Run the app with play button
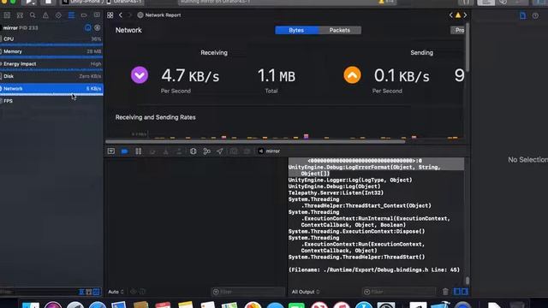The height and width of the screenshot is (308, 548). (30, 2)
